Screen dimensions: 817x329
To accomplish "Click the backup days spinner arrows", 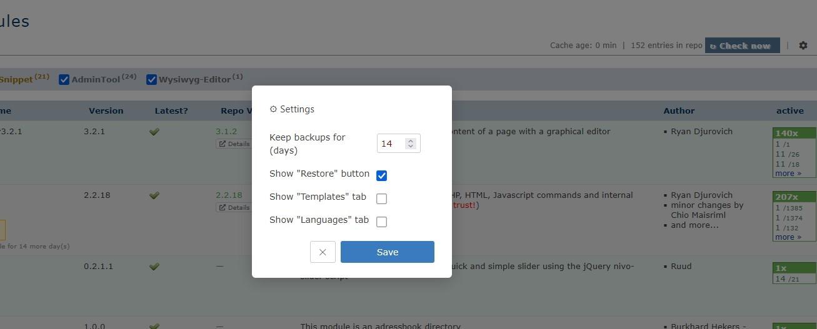I will pyautogui.click(x=410, y=144).
